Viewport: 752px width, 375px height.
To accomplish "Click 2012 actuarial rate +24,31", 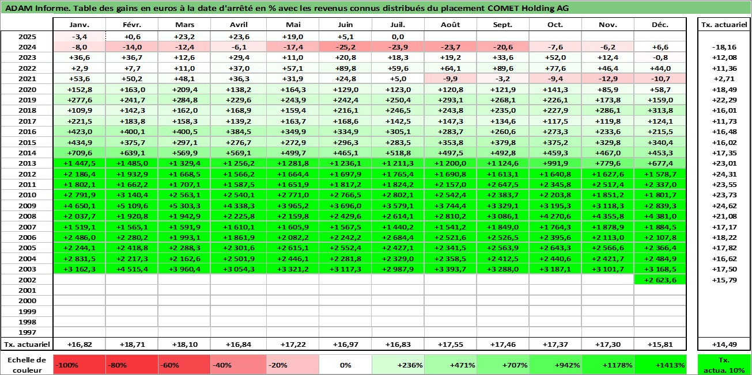I will 724,174.
